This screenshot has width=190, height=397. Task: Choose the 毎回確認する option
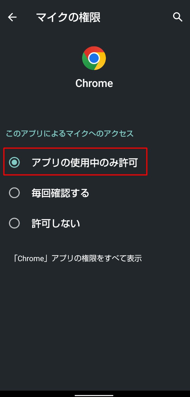[x=95, y=193]
